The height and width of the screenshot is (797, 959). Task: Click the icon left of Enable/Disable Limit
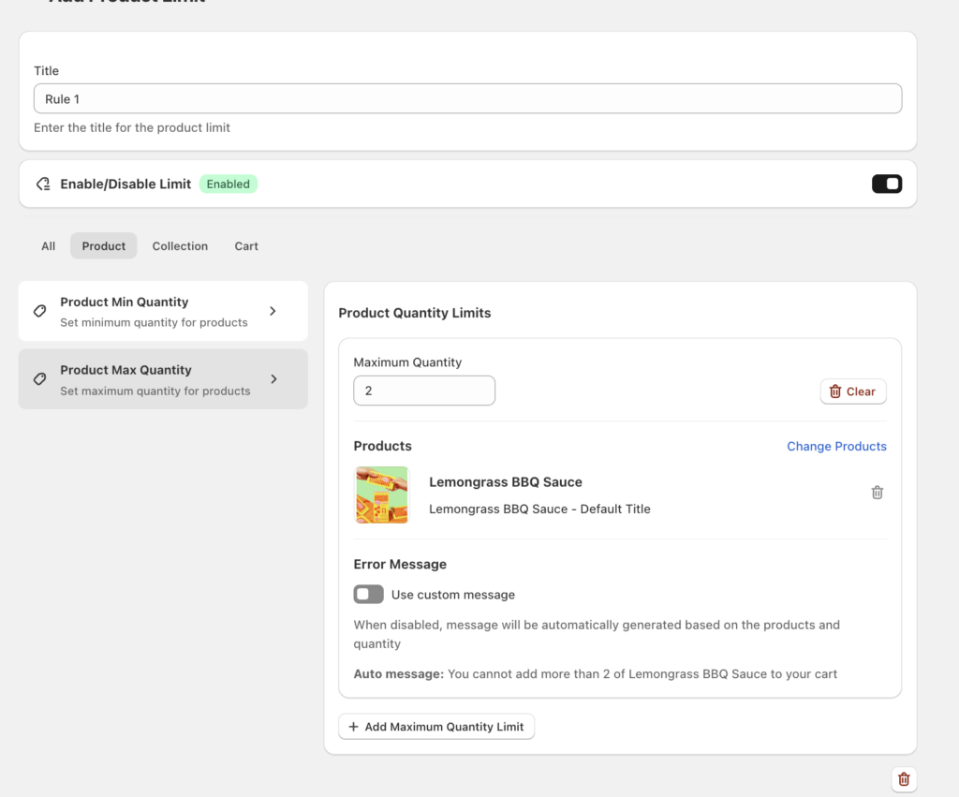click(x=43, y=184)
